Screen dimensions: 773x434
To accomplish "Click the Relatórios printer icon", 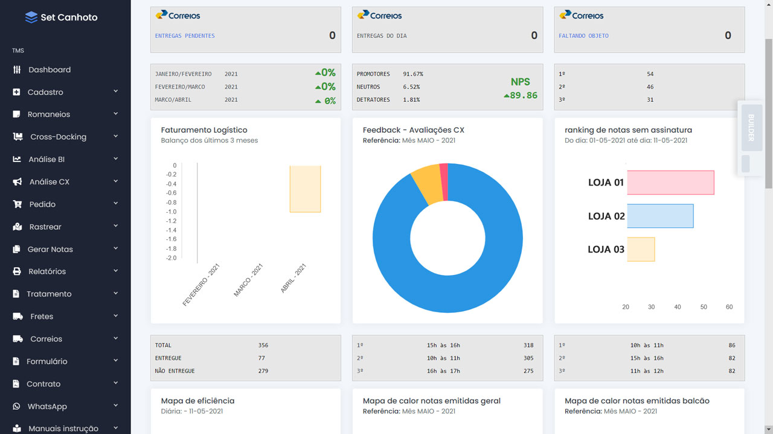I will pos(17,272).
